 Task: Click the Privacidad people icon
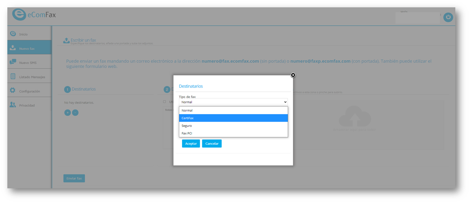[x=13, y=105]
